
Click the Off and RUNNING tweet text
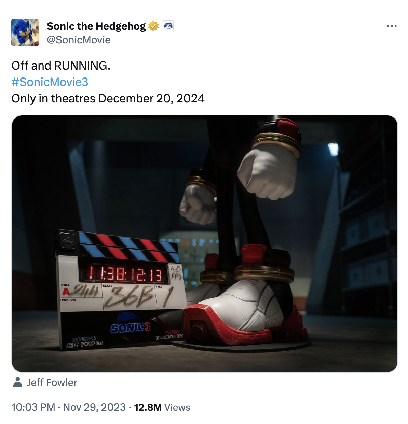click(x=61, y=66)
